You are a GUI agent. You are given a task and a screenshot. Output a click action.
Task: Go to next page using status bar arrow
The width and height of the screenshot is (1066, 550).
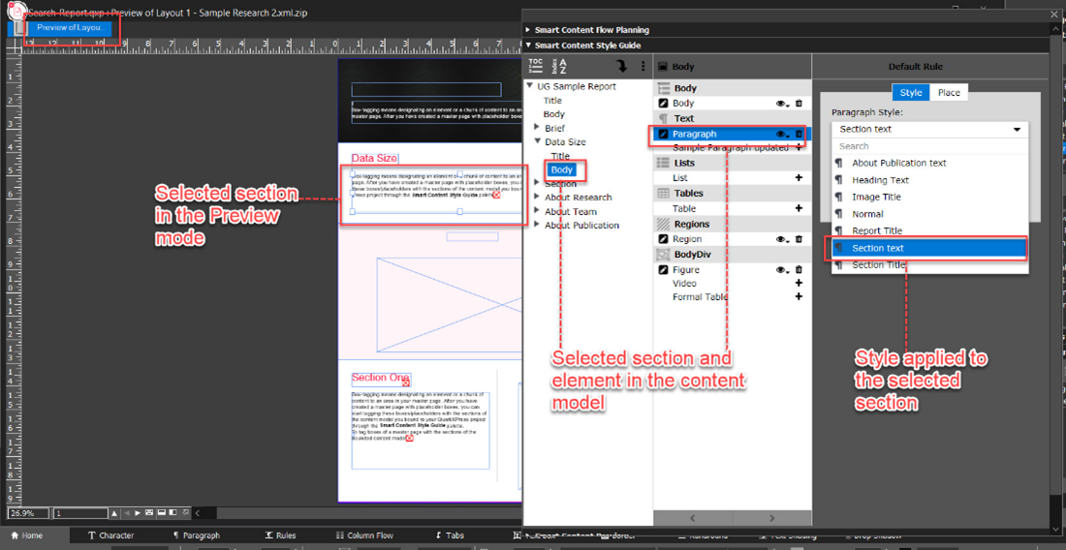[x=138, y=513]
